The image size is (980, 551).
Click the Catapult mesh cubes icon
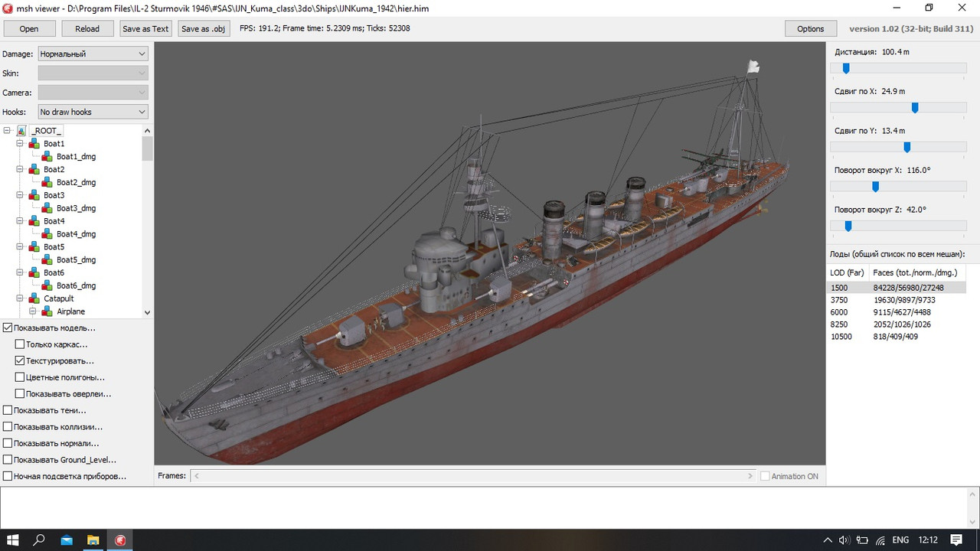tap(34, 298)
